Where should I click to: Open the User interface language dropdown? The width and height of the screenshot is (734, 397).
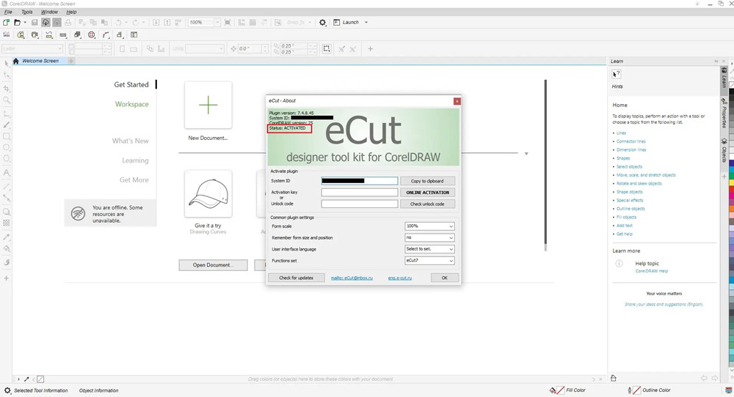point(429,249)
